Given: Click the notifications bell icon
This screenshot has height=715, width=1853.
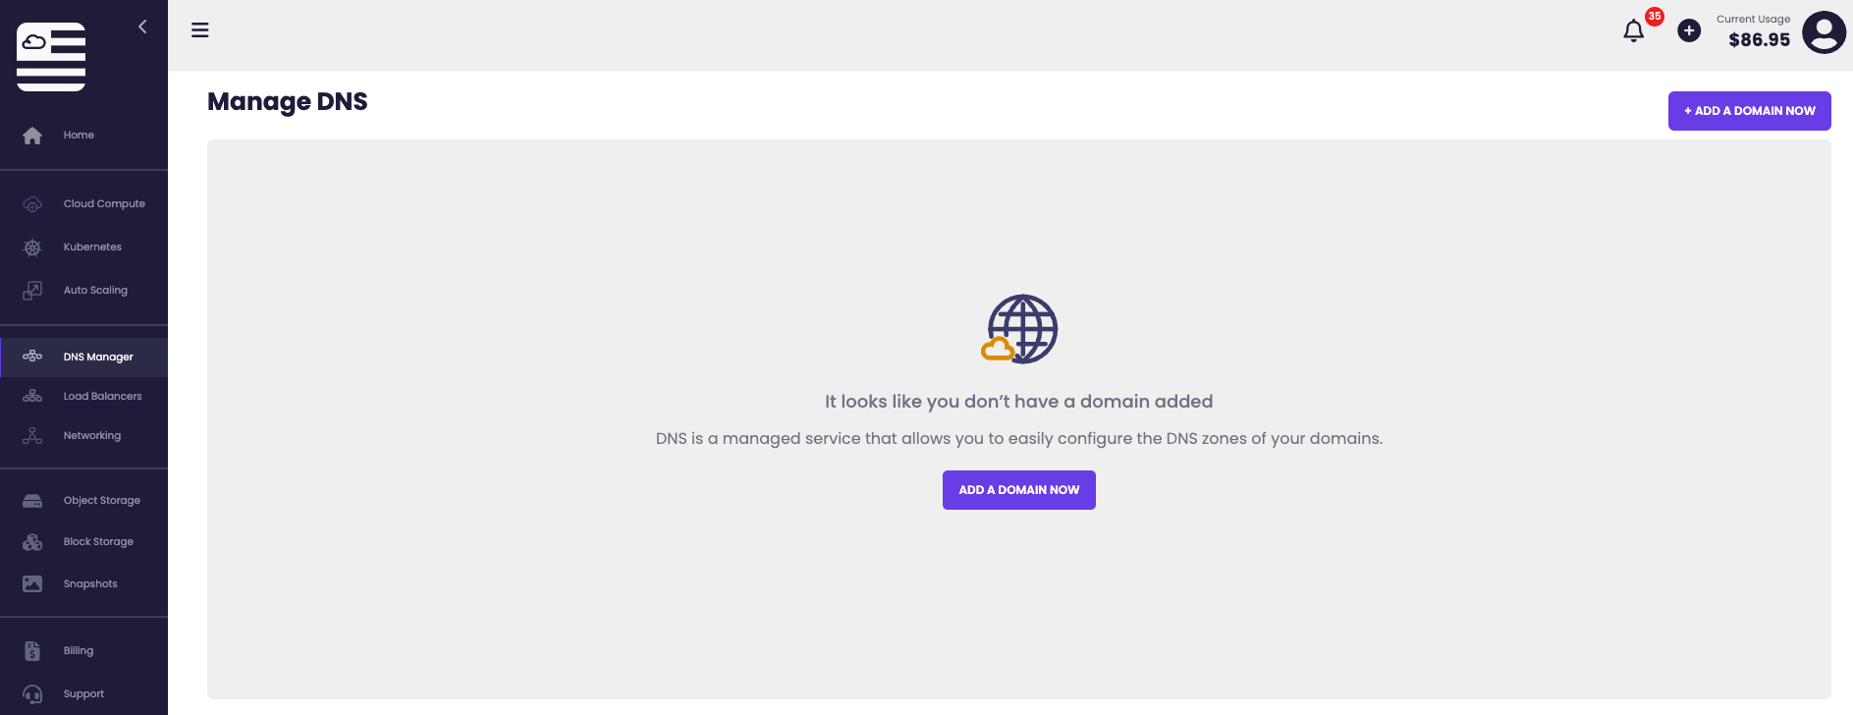Looking at the screenshot, I should [x=1634, y=31].
